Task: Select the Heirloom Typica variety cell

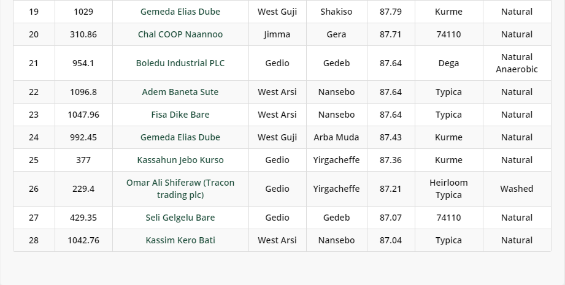Action: point(448,189)
